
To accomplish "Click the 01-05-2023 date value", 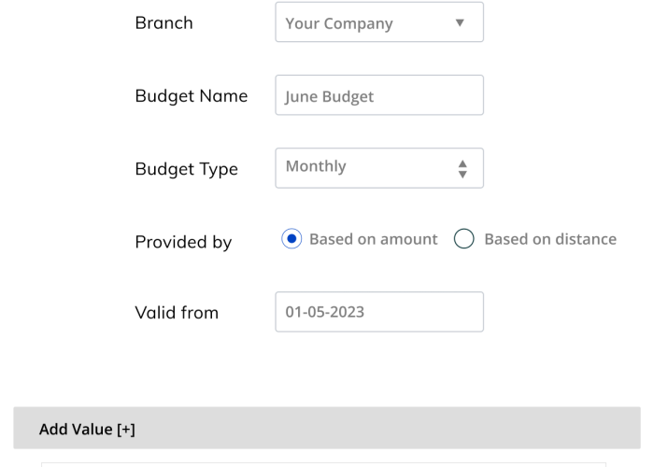I will (324, 312).
